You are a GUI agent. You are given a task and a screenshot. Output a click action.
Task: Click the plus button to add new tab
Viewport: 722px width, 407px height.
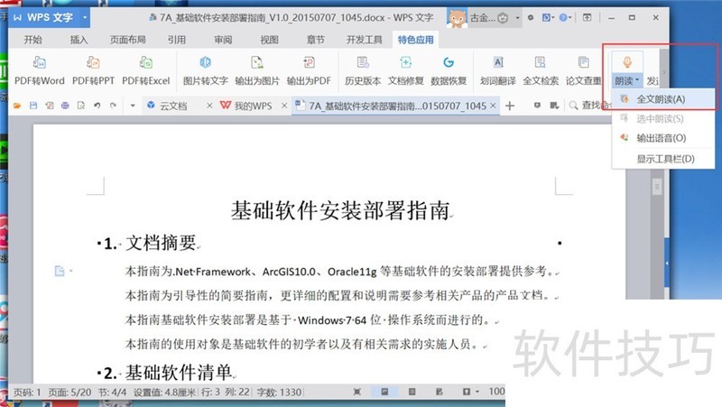510,106
